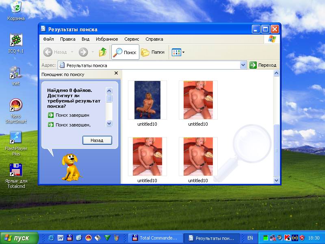Click the green square tray icon
This screenshot has height=244, width=325.
[266, 238]
